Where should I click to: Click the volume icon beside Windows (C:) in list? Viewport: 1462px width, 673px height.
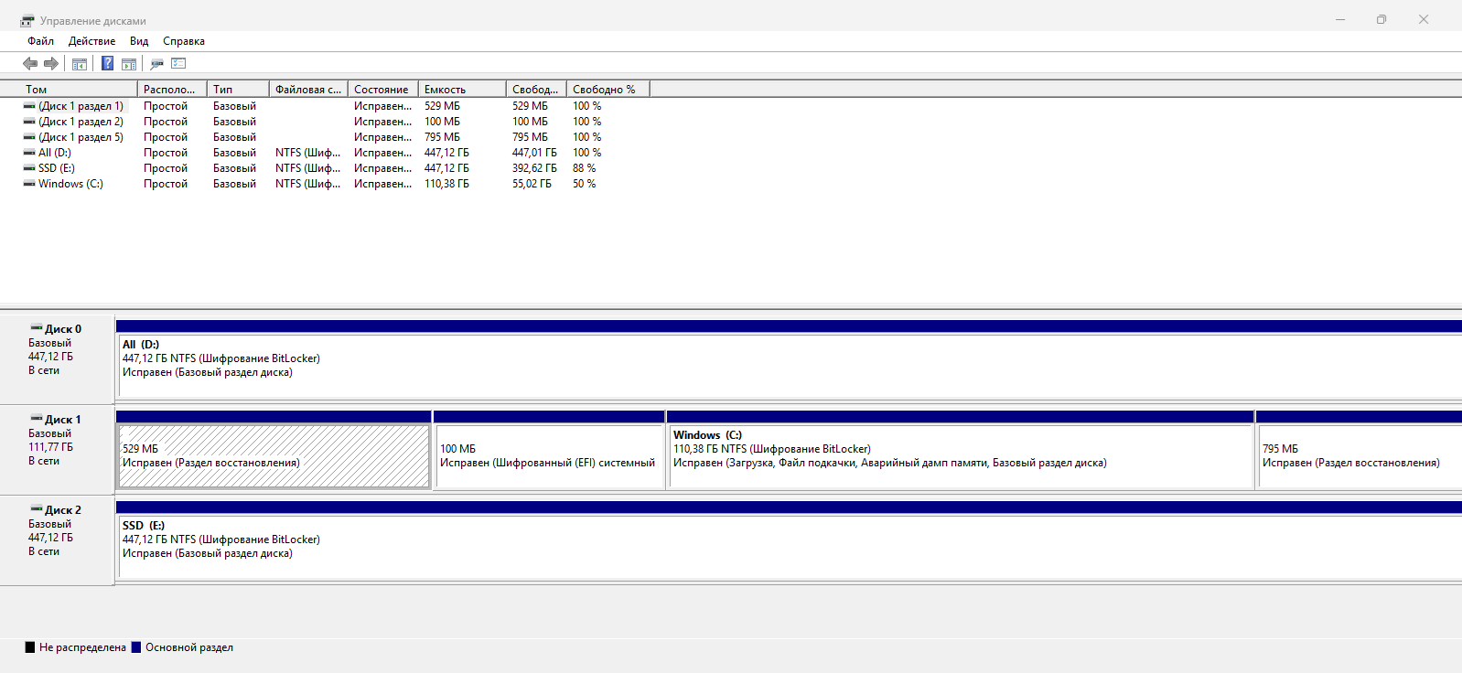click(29, 184)
